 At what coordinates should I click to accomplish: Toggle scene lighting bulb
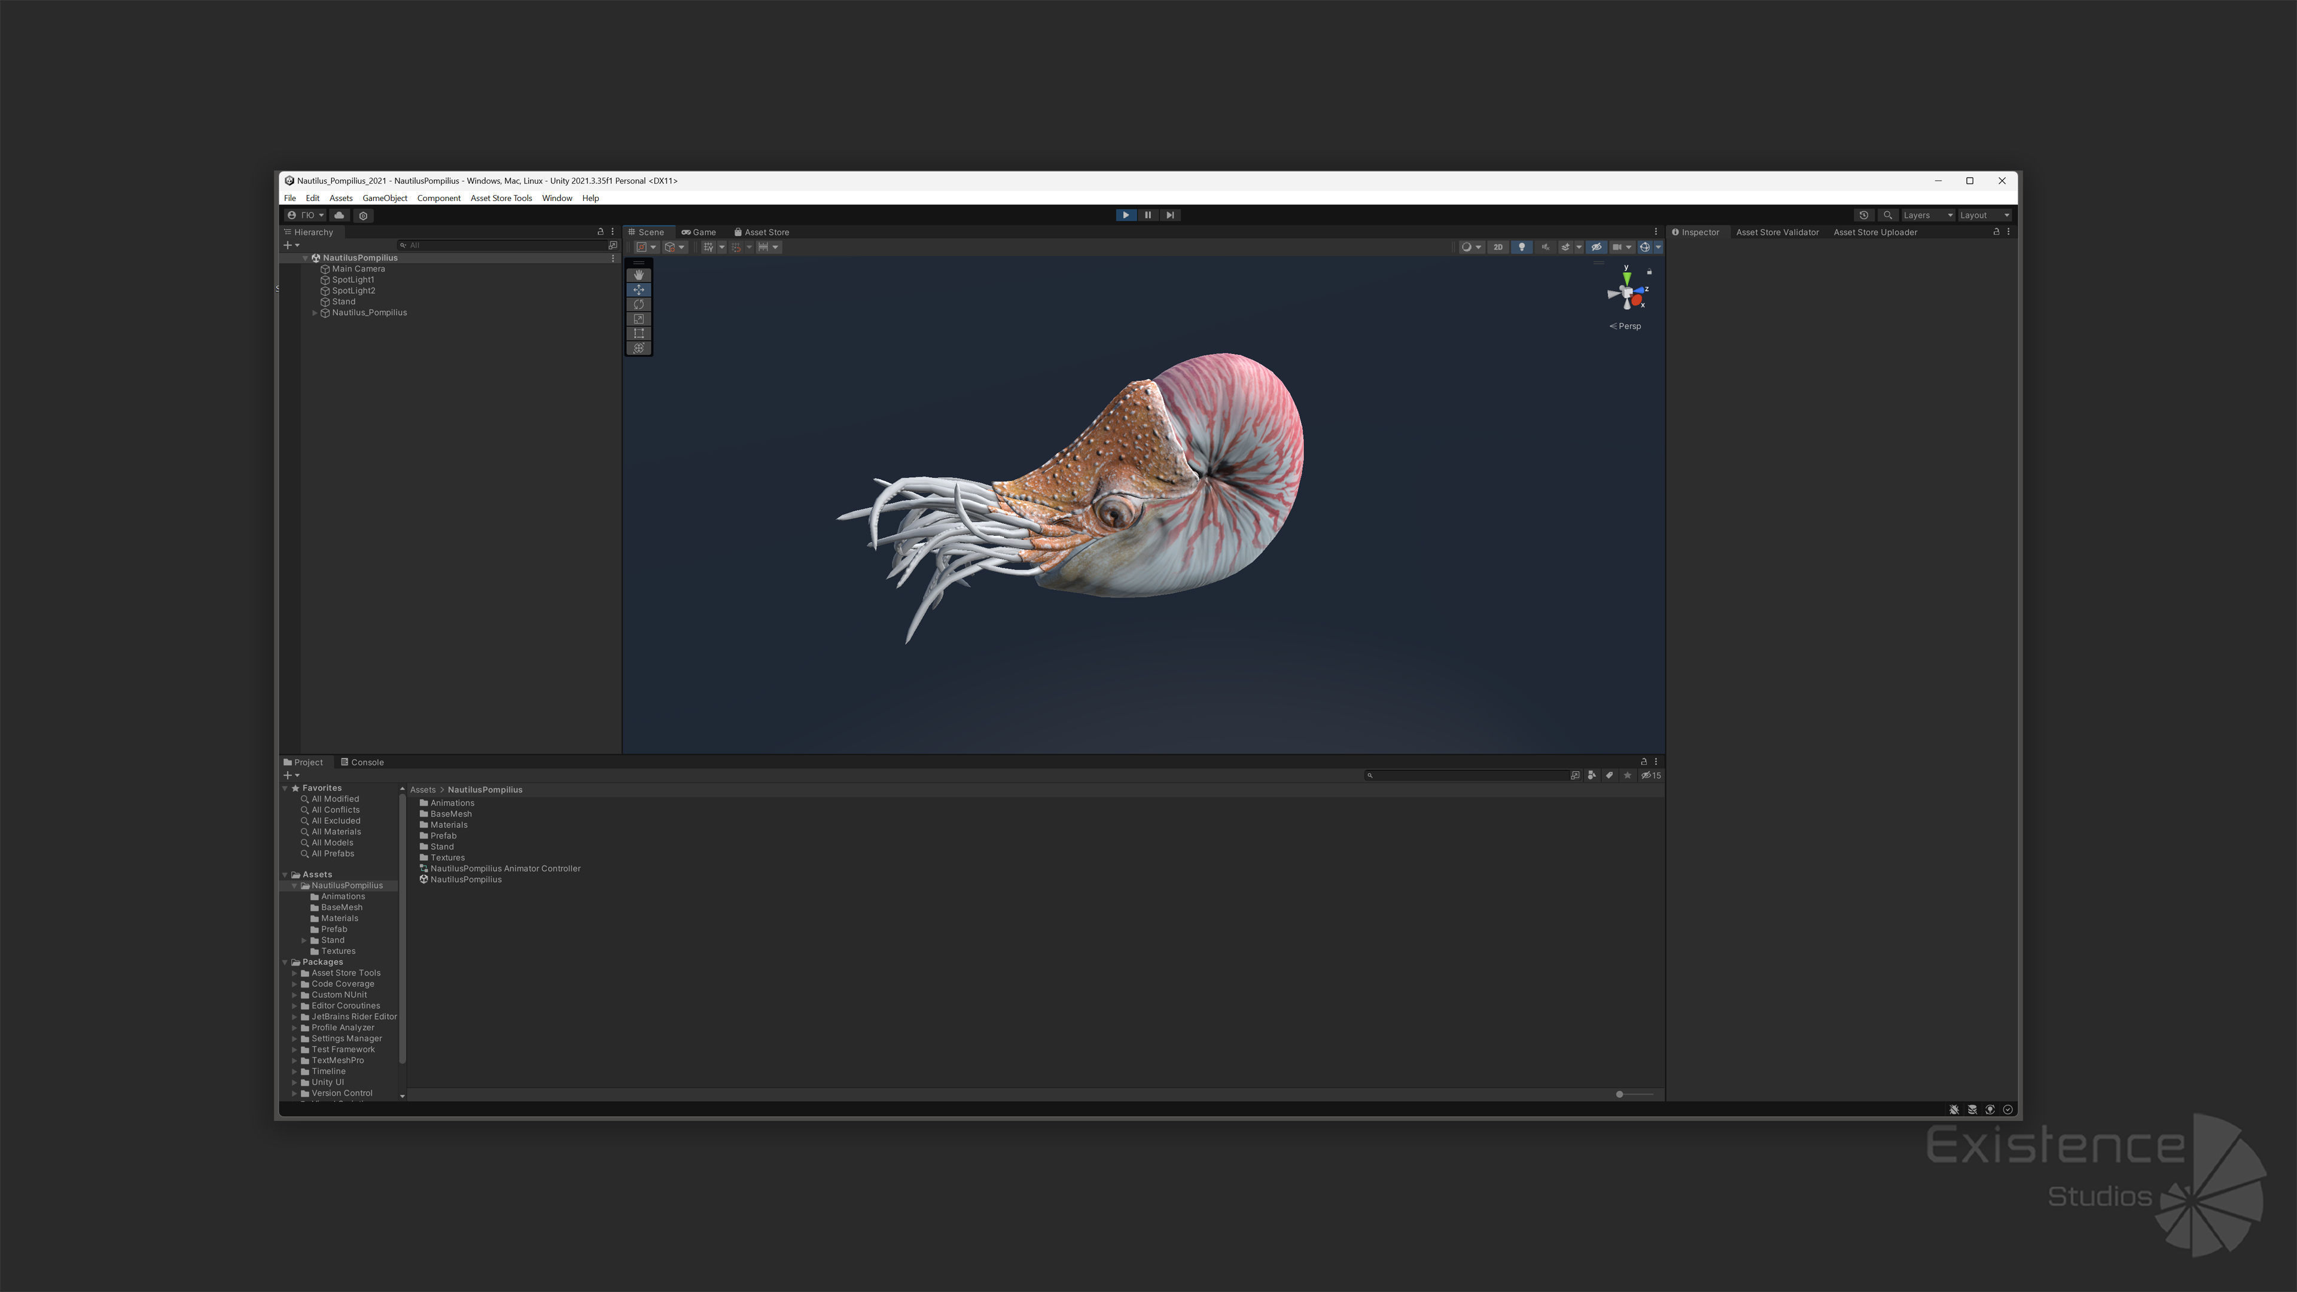(x=1521, y=247)
